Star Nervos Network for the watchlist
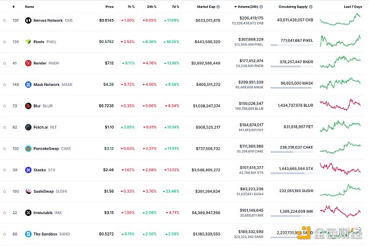Screen dimensions: 369x246 [x=4, y=20]
